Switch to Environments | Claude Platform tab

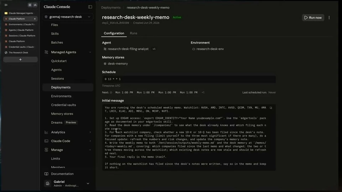(20, 25)
